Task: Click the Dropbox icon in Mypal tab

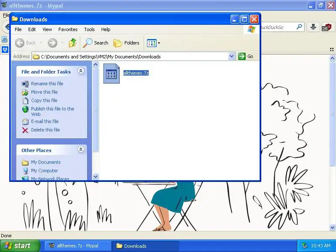Action: click(5, 50)
